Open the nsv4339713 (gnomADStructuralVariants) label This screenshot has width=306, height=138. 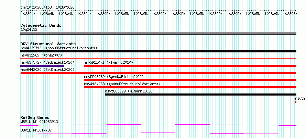tap(59, 48)
